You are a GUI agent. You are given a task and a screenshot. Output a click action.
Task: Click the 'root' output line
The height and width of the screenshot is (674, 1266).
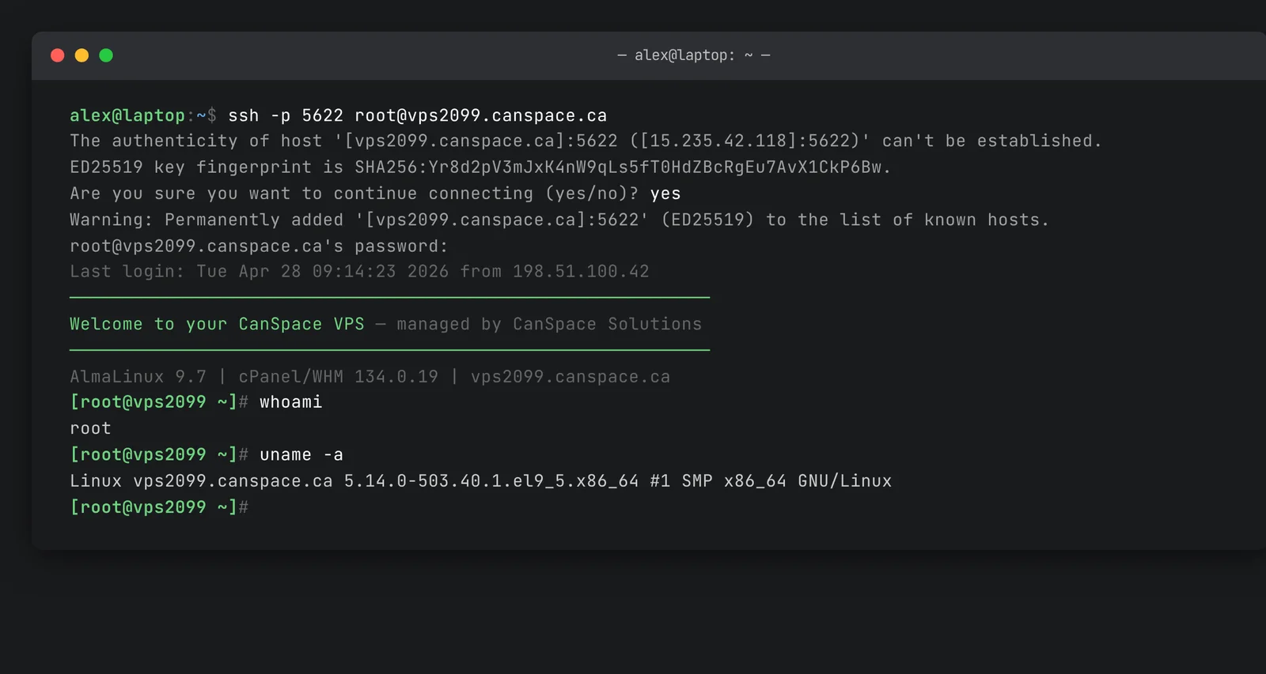tap(90, 428)
